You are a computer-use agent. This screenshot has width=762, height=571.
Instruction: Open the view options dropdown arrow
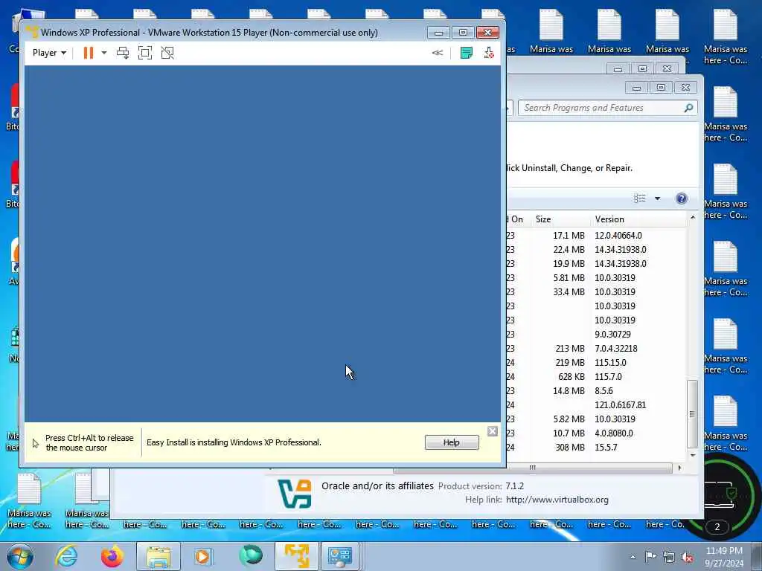pos(658,198)
